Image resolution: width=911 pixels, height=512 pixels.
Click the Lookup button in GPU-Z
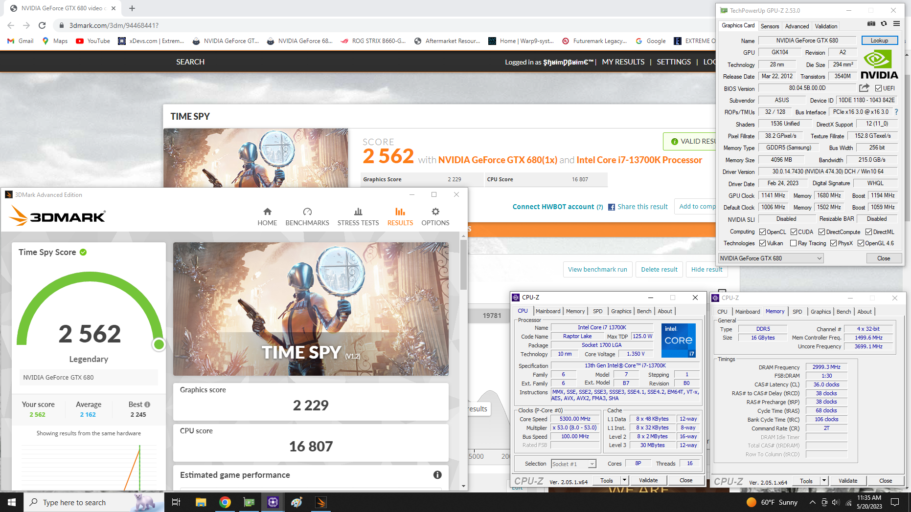tap(879, 41)
